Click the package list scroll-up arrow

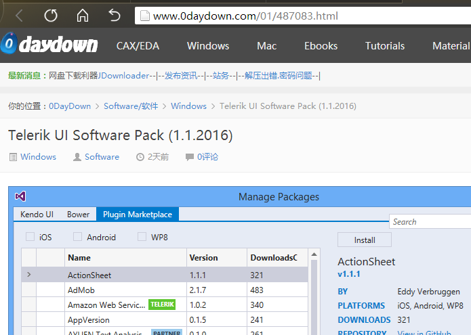coord(314,254)
